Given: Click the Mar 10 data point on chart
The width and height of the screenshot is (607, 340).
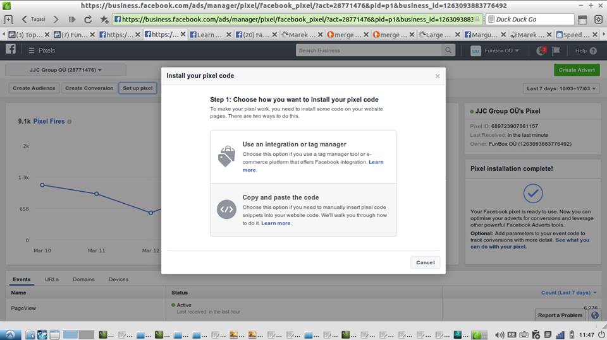Looking at the screenshot, I should 42,185.
